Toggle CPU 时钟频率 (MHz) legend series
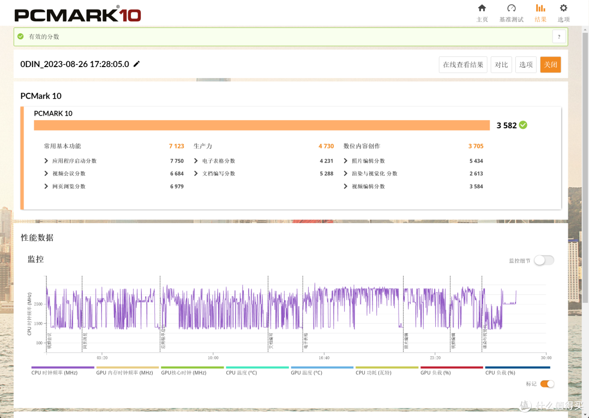589x418 pixels. [x=63, y=371]
